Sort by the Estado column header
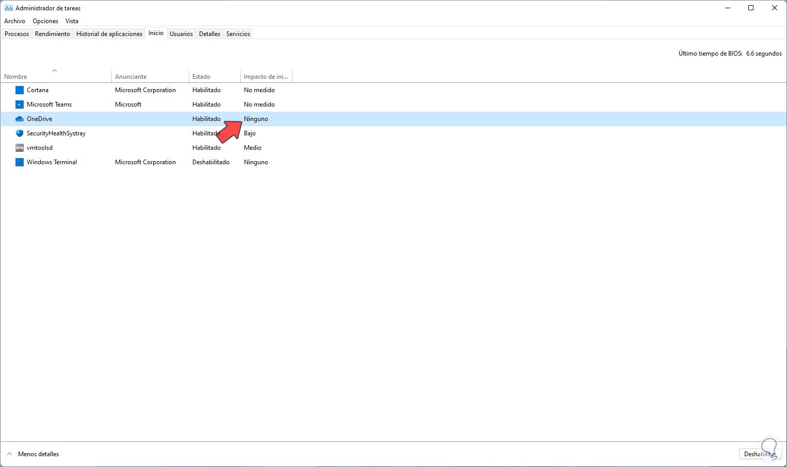This screenshot has width=787, height=467. [215, 76]
